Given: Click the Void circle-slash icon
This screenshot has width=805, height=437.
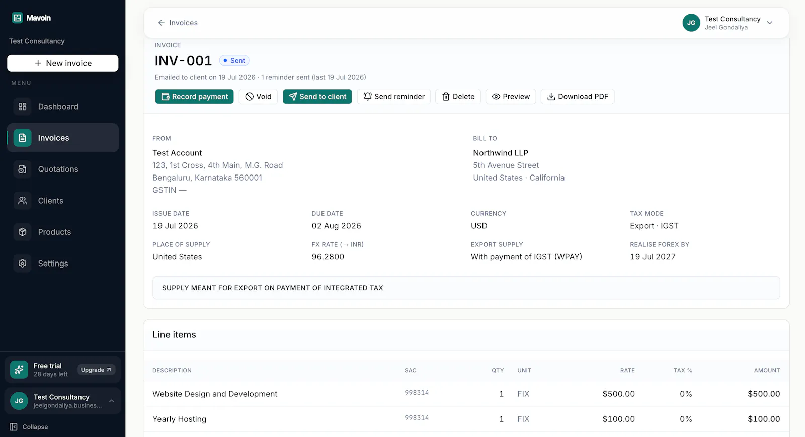Looking at the screenshot, I should (x=250, y=97).
